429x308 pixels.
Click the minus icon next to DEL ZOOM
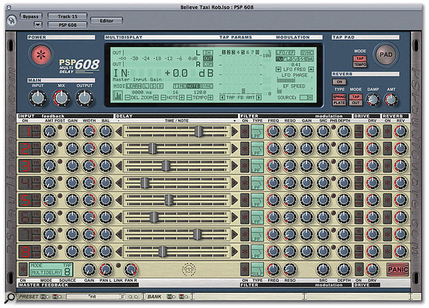[127, 97]
